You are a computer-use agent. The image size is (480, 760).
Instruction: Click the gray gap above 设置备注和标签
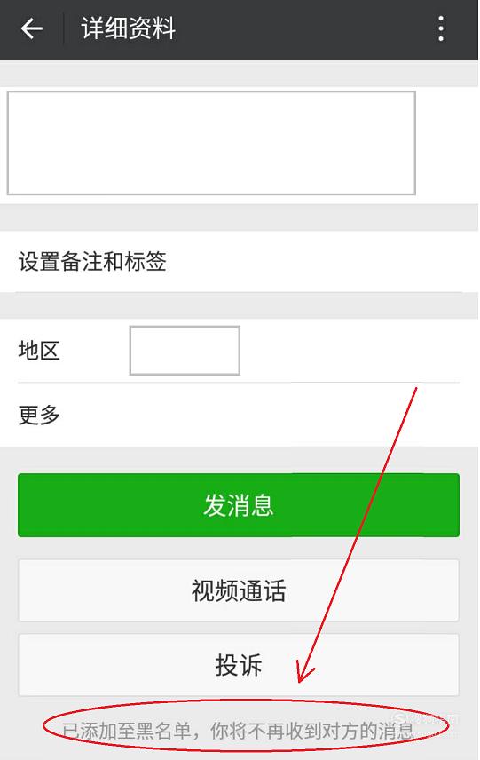[x=240, y=218]
